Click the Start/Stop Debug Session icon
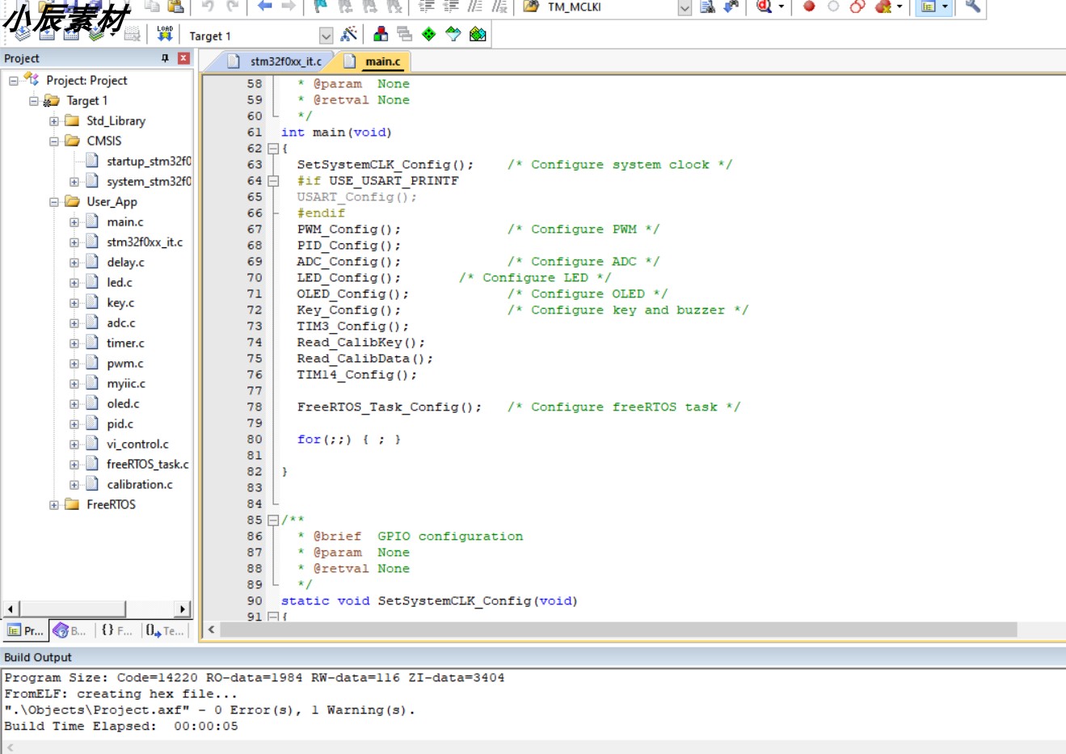 pos(765,6)
